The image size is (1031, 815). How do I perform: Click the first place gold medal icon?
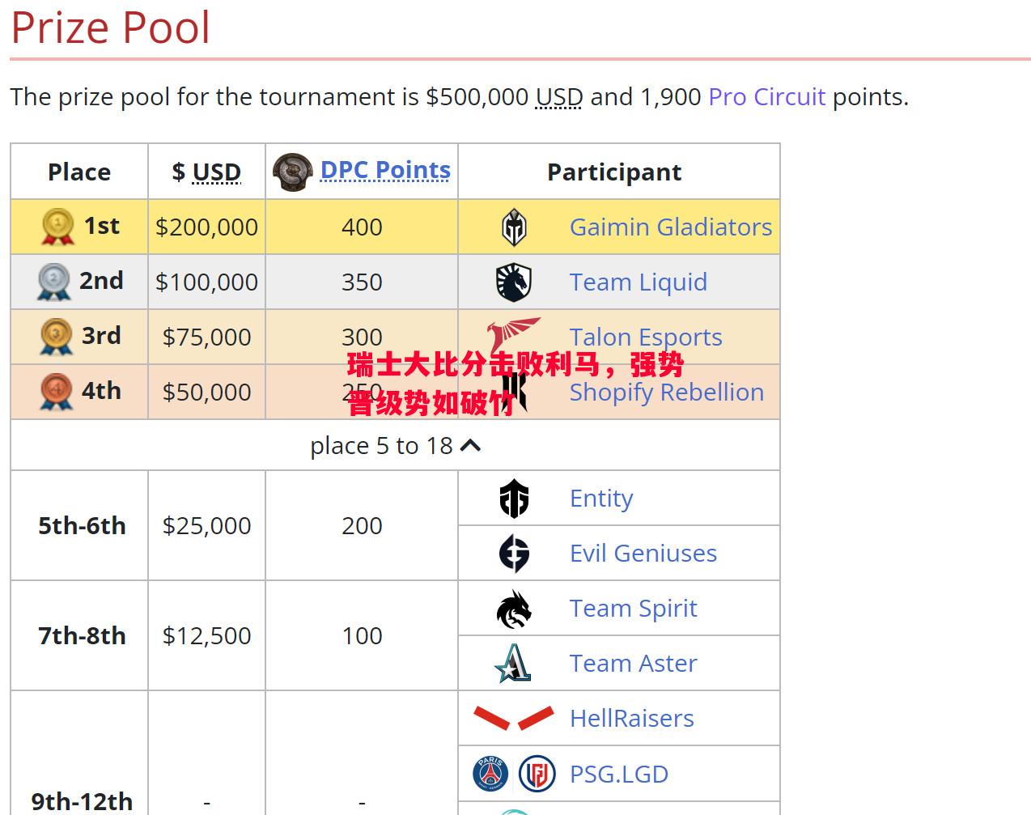(57, 227)
